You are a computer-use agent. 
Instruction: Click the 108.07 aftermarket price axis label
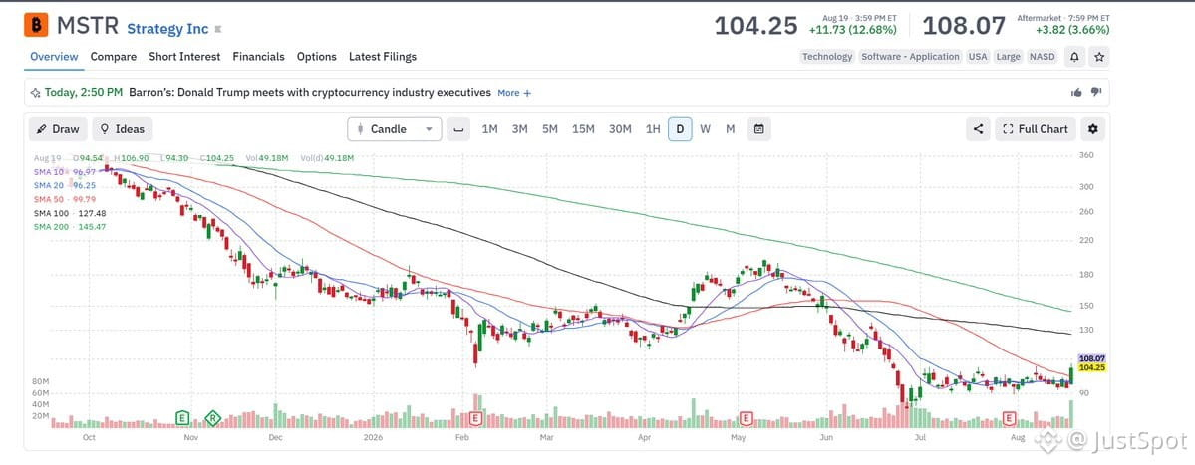(x=1092, y=358)
